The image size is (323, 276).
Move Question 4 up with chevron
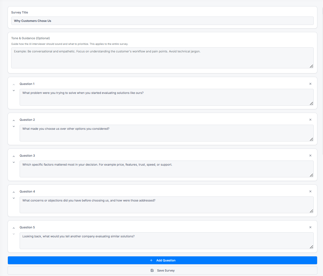(14, 192)
